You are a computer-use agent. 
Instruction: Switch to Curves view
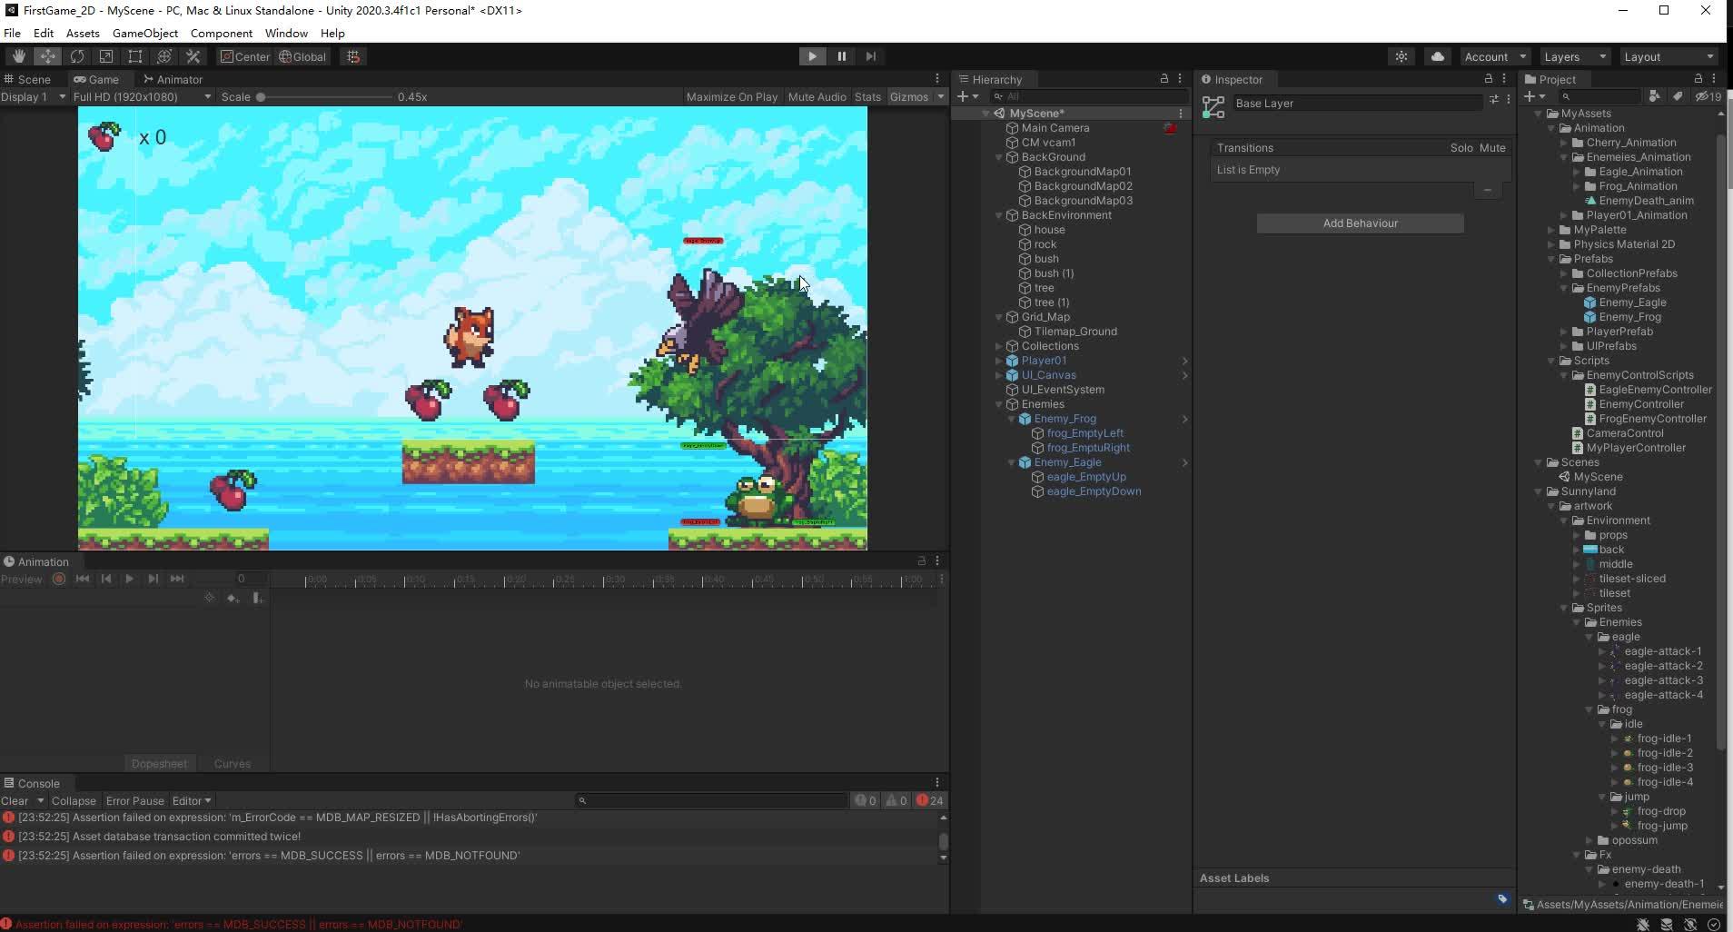coord(232,764)
